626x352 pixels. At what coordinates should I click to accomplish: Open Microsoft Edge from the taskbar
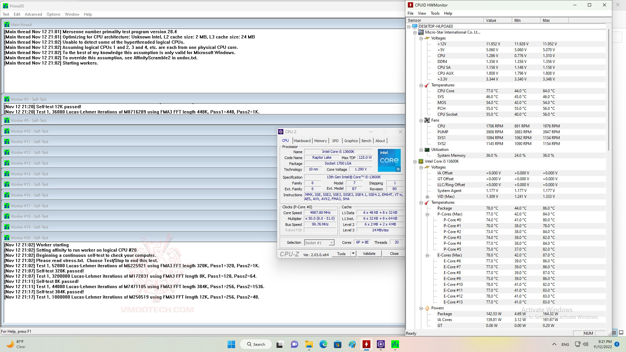323,344
